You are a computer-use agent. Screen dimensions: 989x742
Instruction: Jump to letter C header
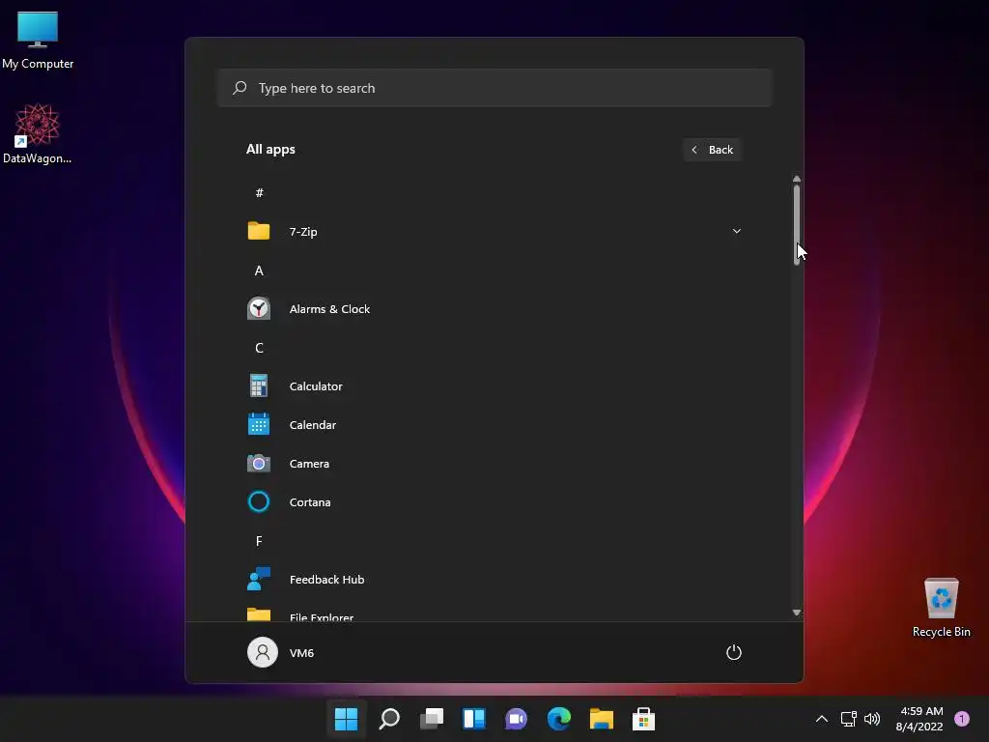259,347
